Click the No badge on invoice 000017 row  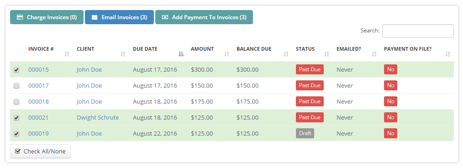coord(391,85)
